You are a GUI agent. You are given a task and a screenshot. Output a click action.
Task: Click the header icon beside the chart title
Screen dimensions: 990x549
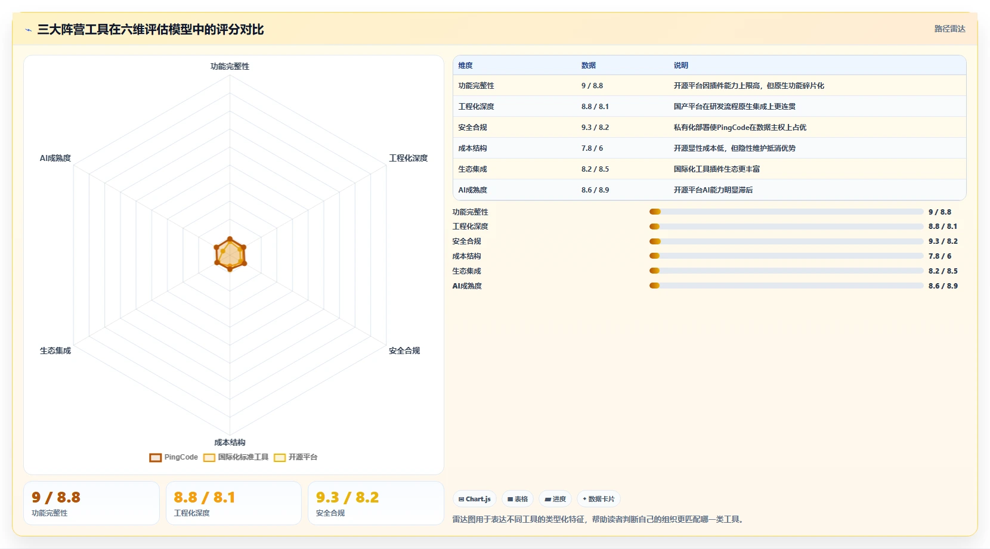[x=28, y=30]
